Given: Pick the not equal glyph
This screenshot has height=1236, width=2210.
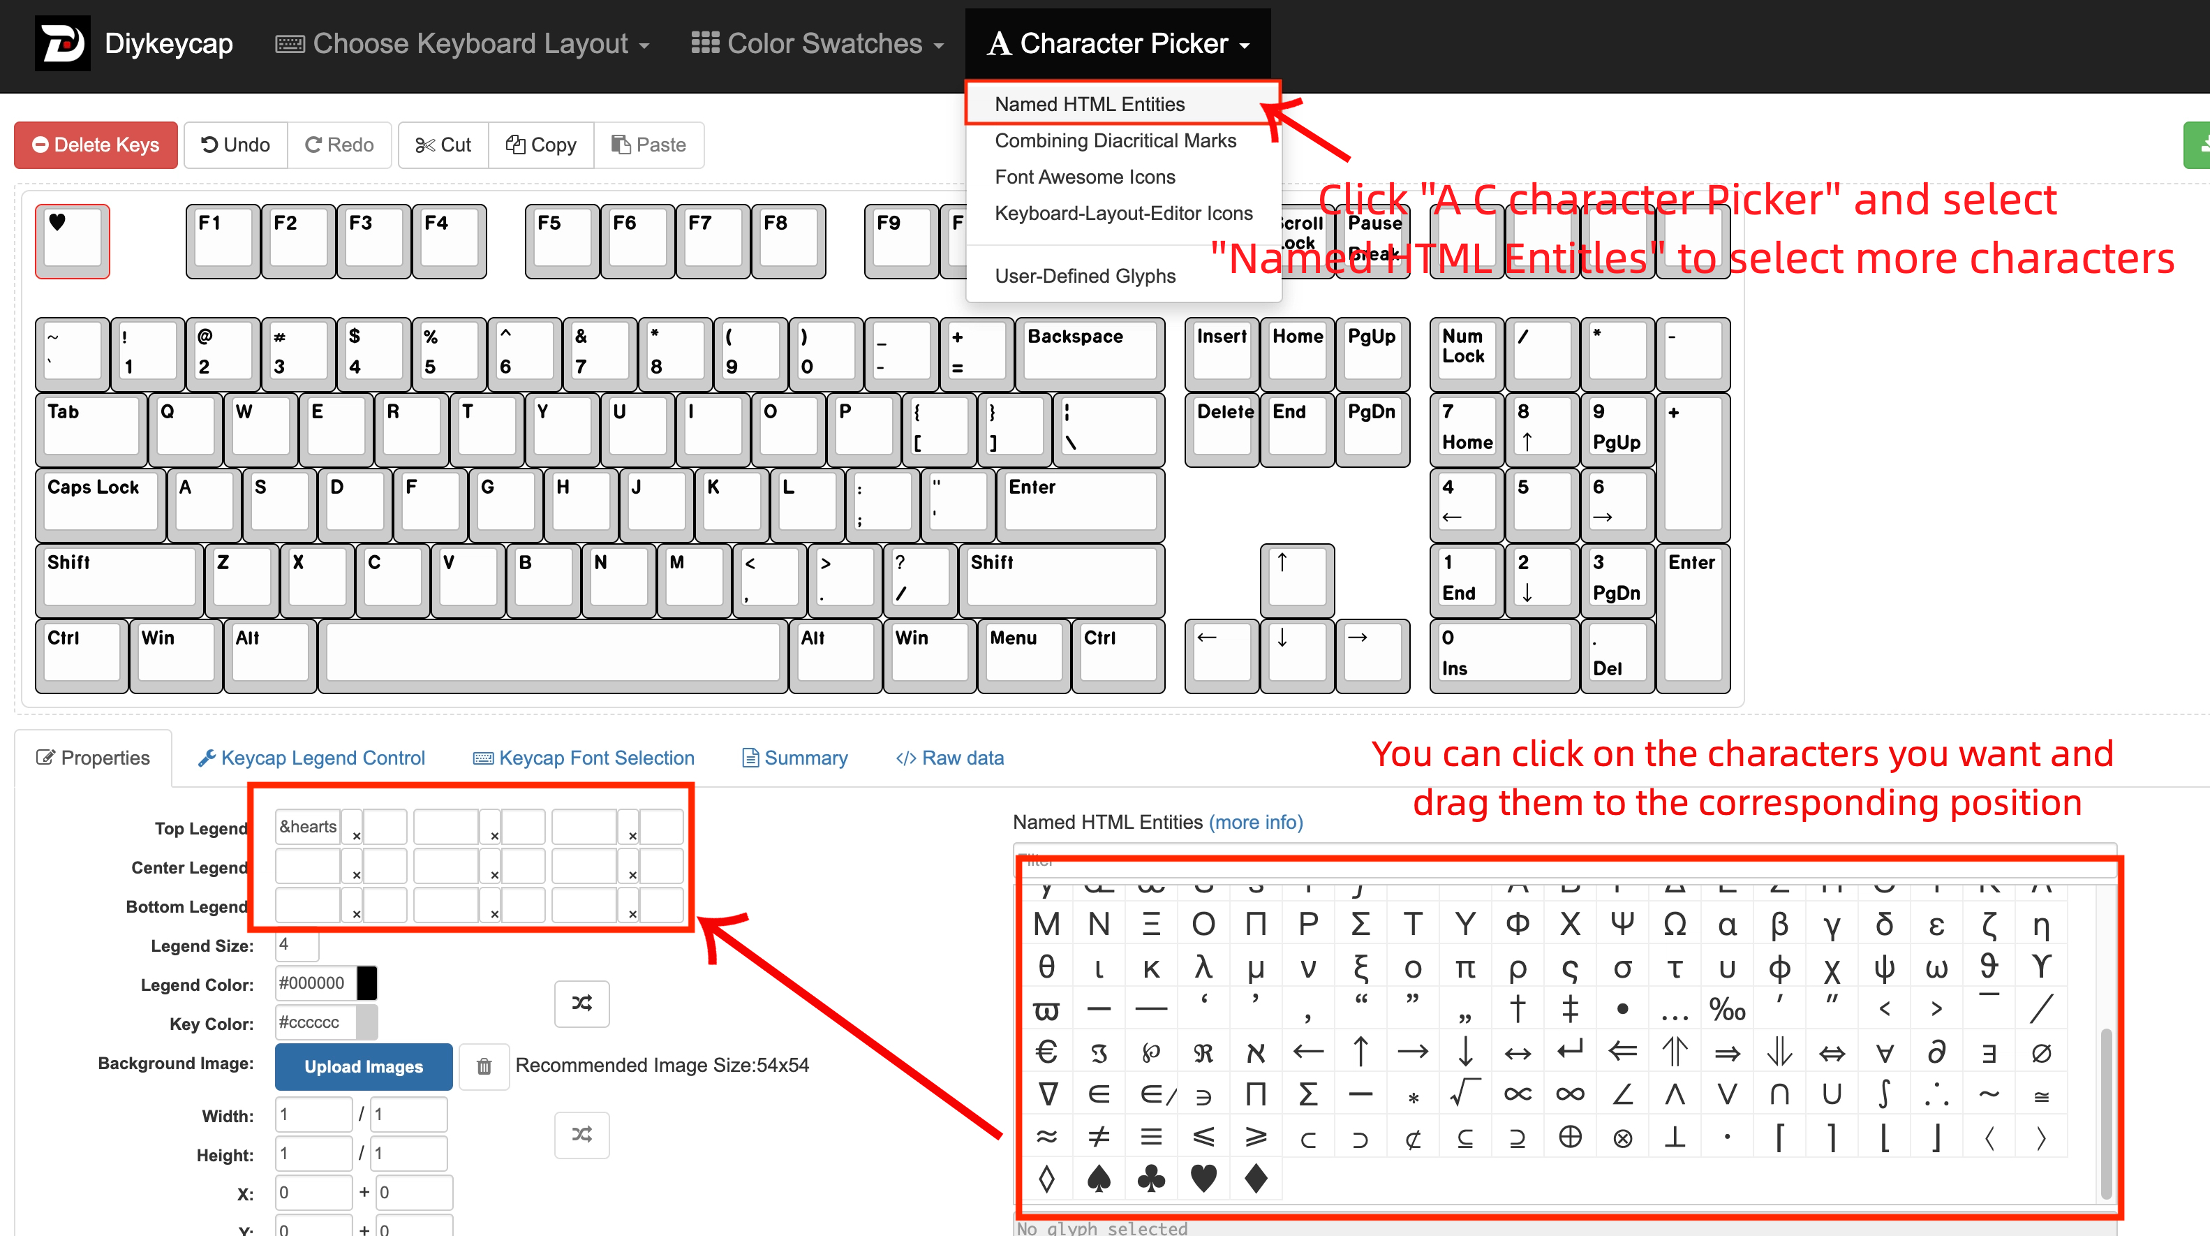Looking at the screenshot, I should point(1099,1136).
